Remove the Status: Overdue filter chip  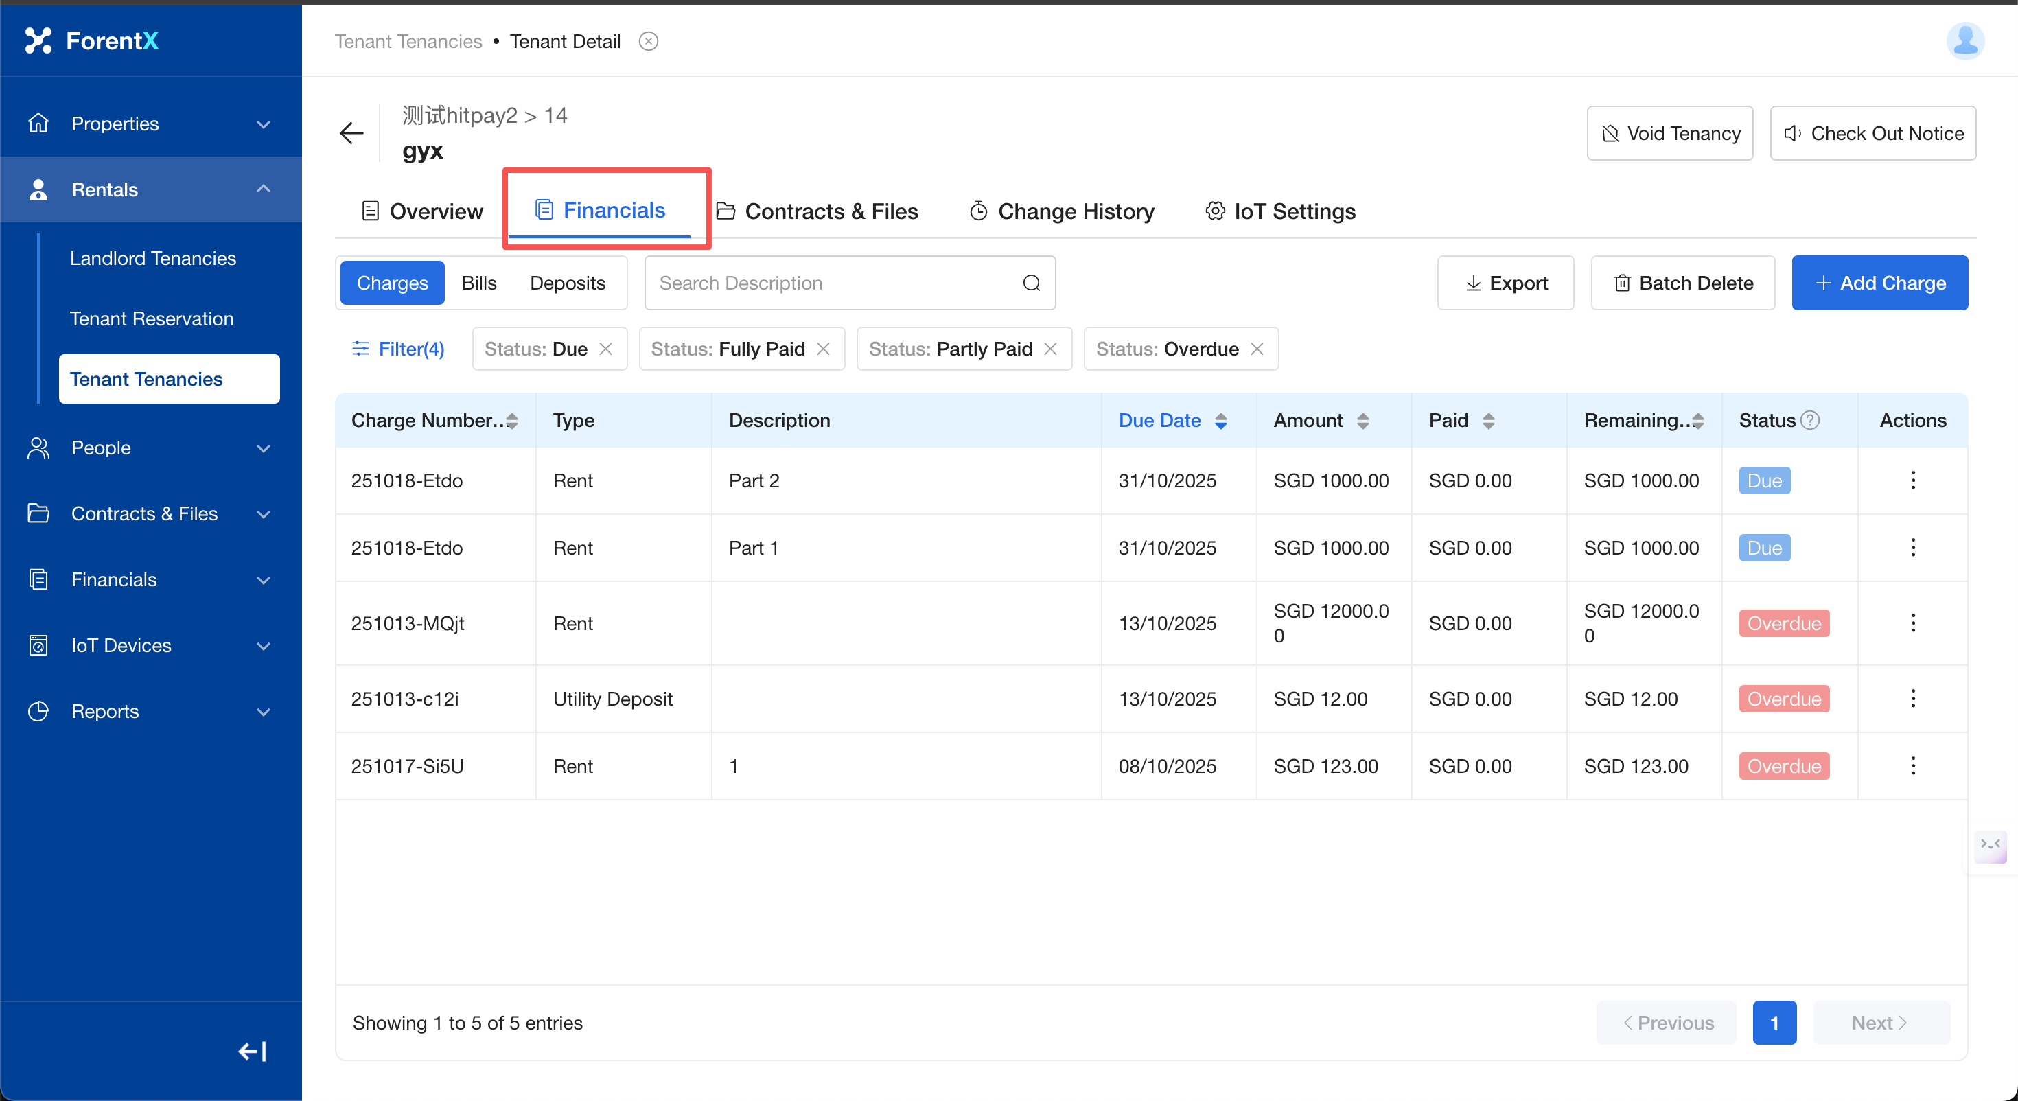tap(1257, 349)
